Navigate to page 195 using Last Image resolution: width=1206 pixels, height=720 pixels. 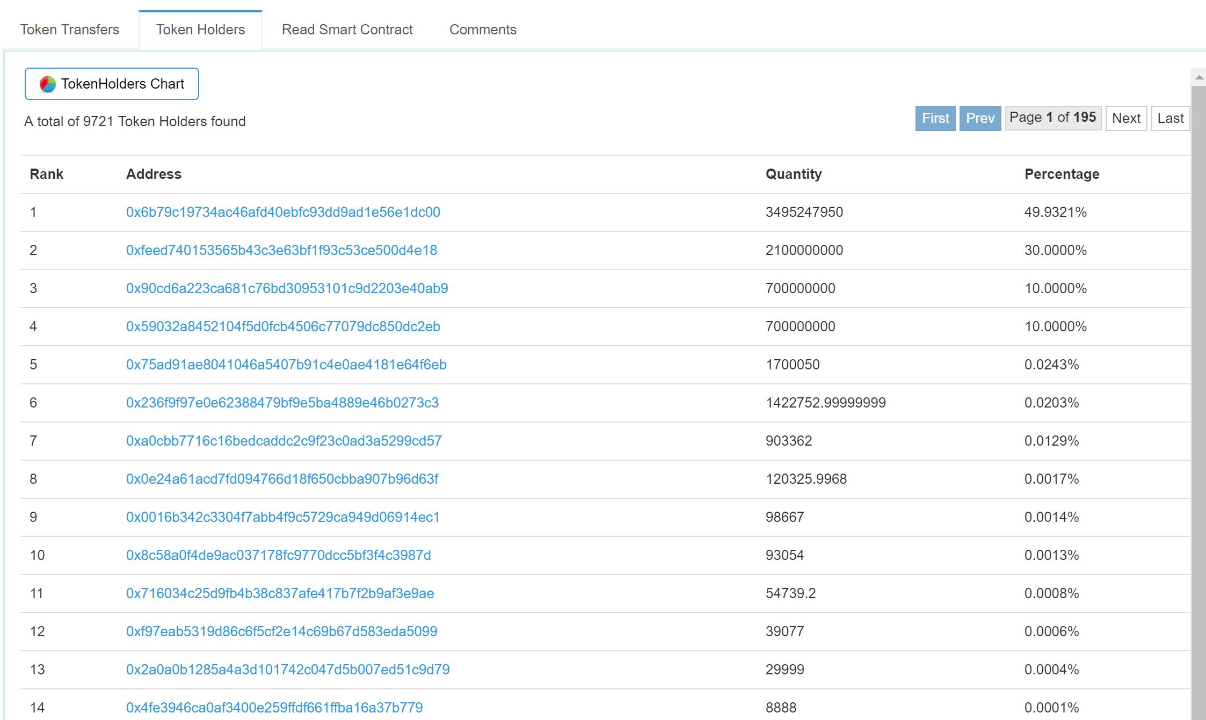click(1170, 118)
